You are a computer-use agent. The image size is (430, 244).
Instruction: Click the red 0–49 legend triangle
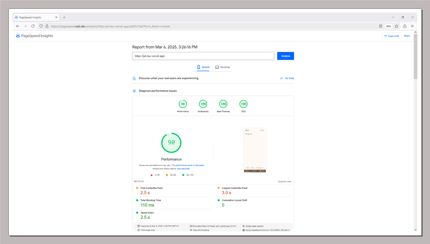152,175
